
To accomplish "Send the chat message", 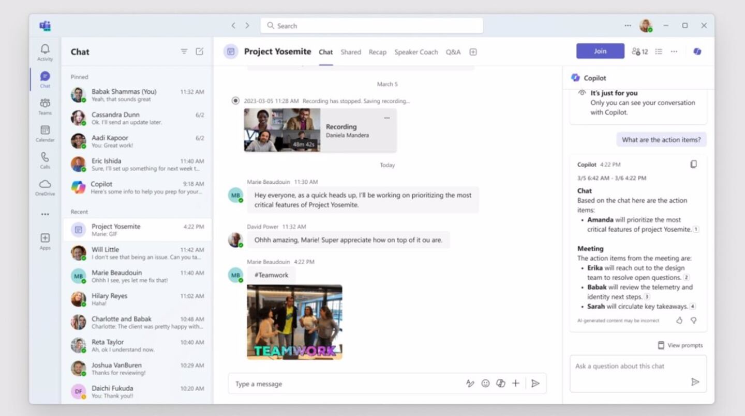I will coord(535,383).
